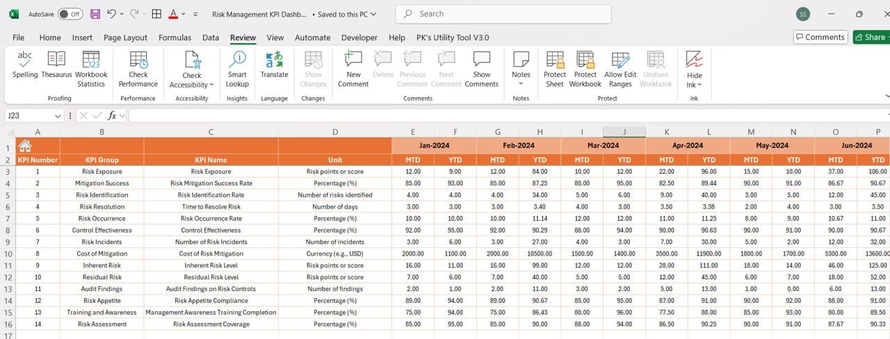Screen dimensions: 890x339
Task: Open the Name Box dropdown arrow
Action: (58, 116)
